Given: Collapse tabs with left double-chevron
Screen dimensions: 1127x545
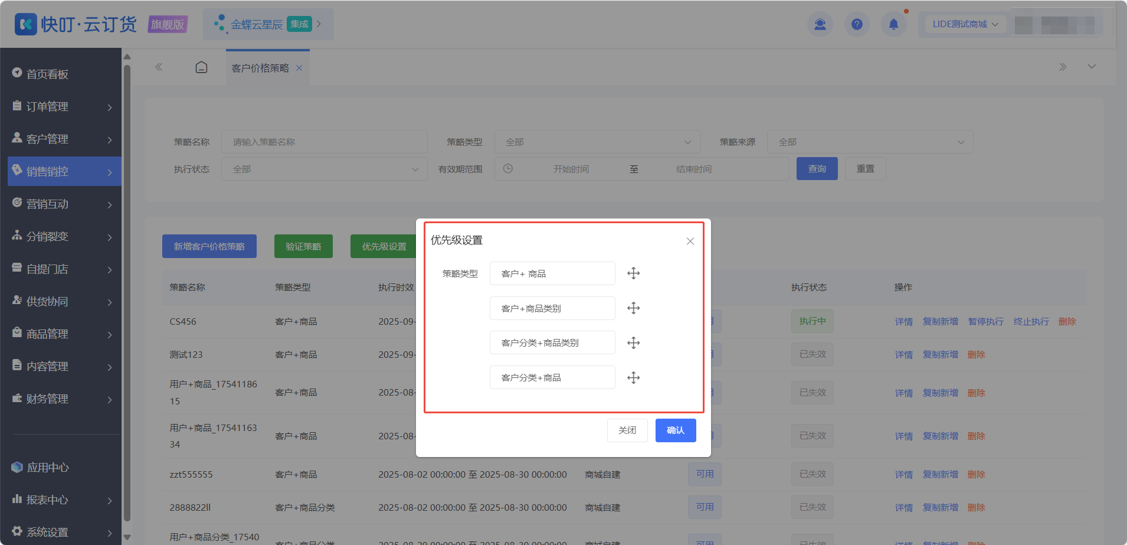Looking at the screenshot, I should tap(159, 67).
